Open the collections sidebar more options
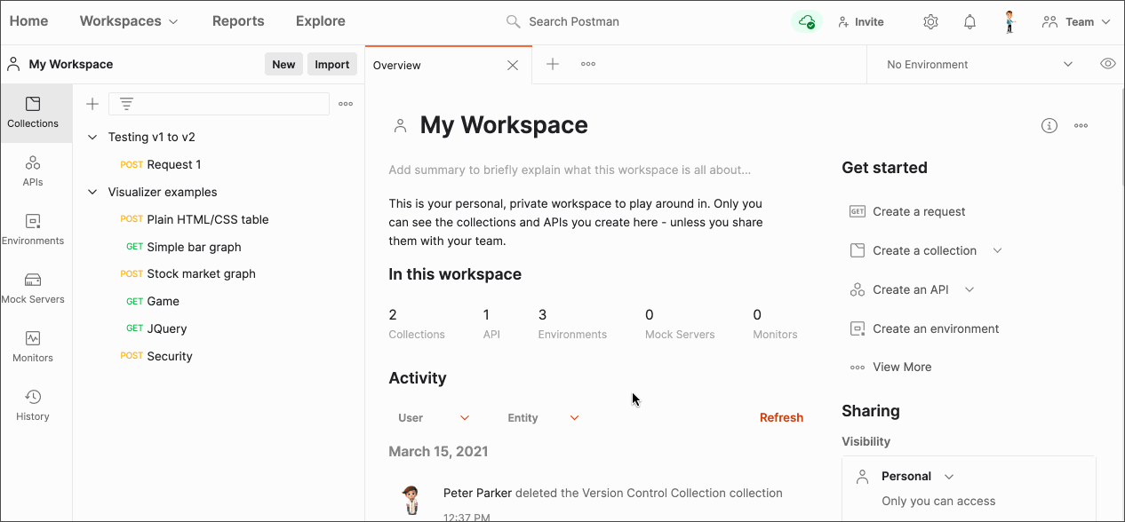The image size is (1125, 522). [x=346, y=104]
